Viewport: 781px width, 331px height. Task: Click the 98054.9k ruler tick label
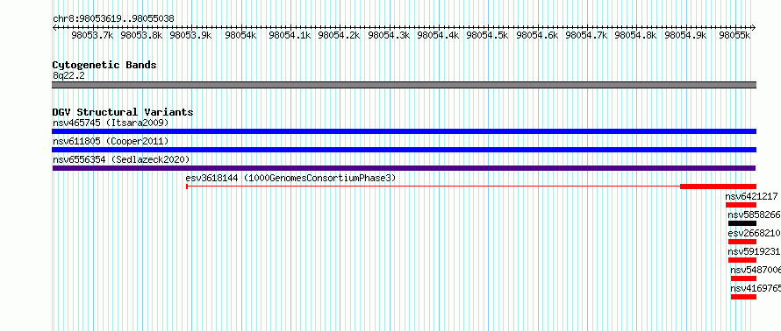tap(685, 35)
